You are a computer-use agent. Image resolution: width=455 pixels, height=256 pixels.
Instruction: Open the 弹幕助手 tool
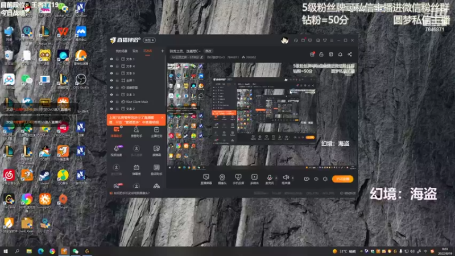117,132
